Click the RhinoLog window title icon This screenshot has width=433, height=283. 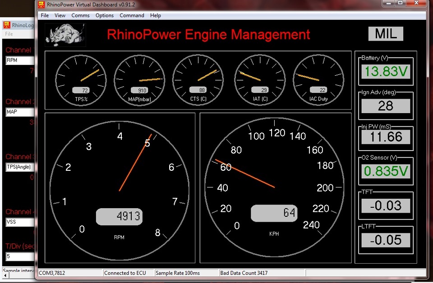point(7,25)
